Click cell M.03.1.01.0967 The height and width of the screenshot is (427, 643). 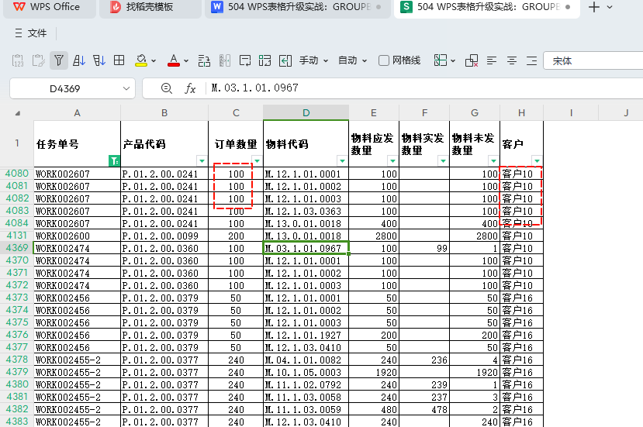coord(306,248)
